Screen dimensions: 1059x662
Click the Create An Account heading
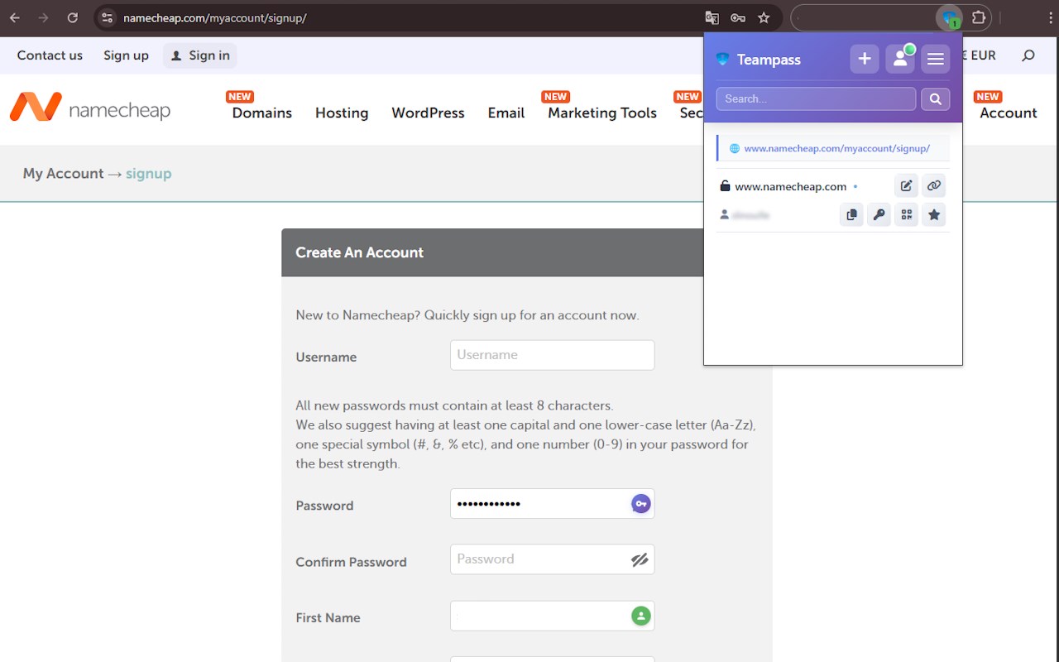[359, 252]
